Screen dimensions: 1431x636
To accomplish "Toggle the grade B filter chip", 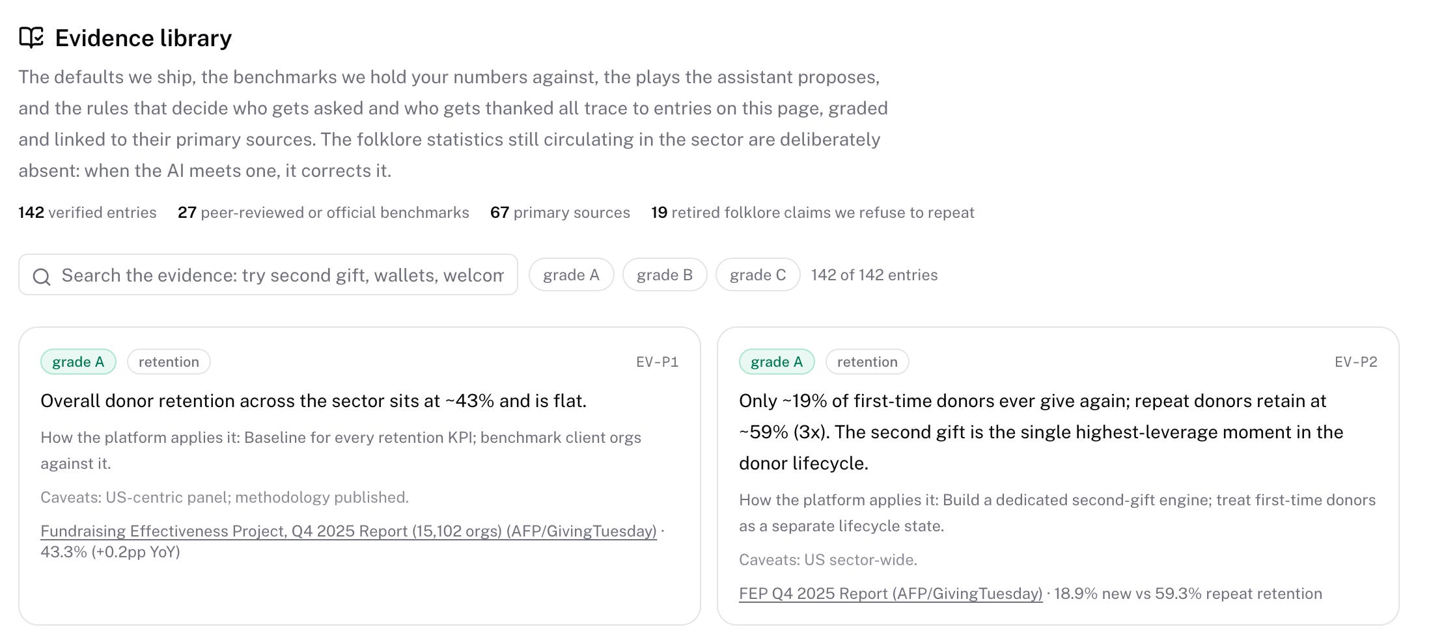I will click(x=665, y=274).
